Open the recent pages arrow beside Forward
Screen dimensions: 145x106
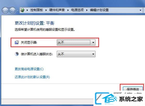(18, 10)
